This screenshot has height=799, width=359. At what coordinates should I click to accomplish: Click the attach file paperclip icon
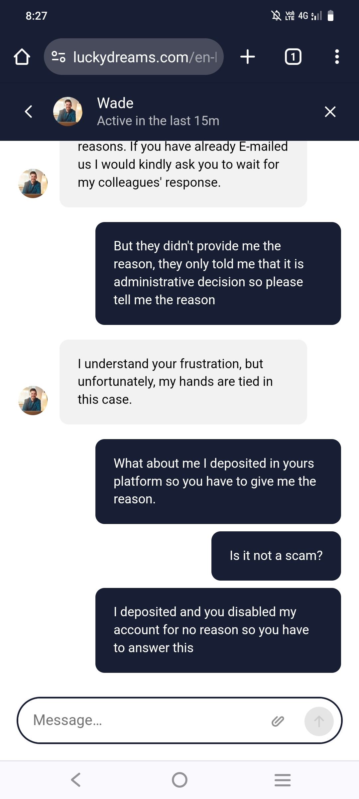[x=278, y=721]
